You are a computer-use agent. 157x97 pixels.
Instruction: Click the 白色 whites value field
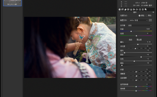pos(149,59)
